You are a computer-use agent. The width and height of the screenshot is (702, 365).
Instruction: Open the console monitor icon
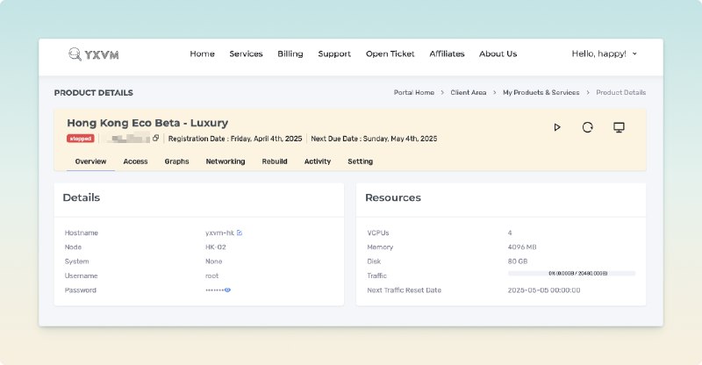[x=619, y=127]
